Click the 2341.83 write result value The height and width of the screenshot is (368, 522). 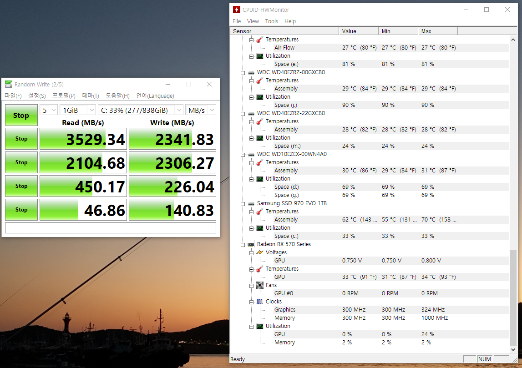pos(172,139)
